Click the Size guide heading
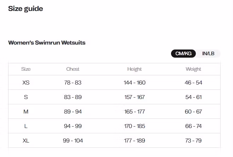This screenshot has height=157, width=233. [25, 9]
